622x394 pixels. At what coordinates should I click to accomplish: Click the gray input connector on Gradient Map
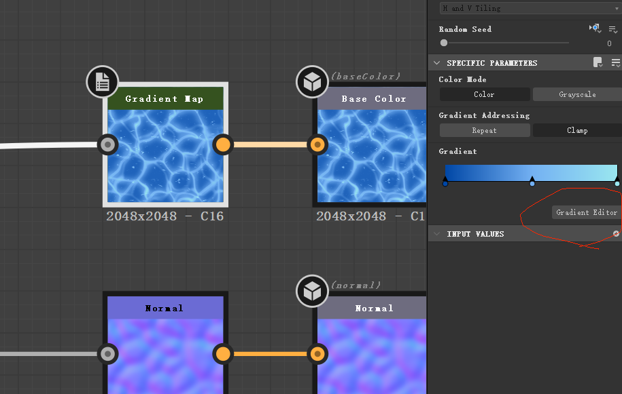(107, 144)
